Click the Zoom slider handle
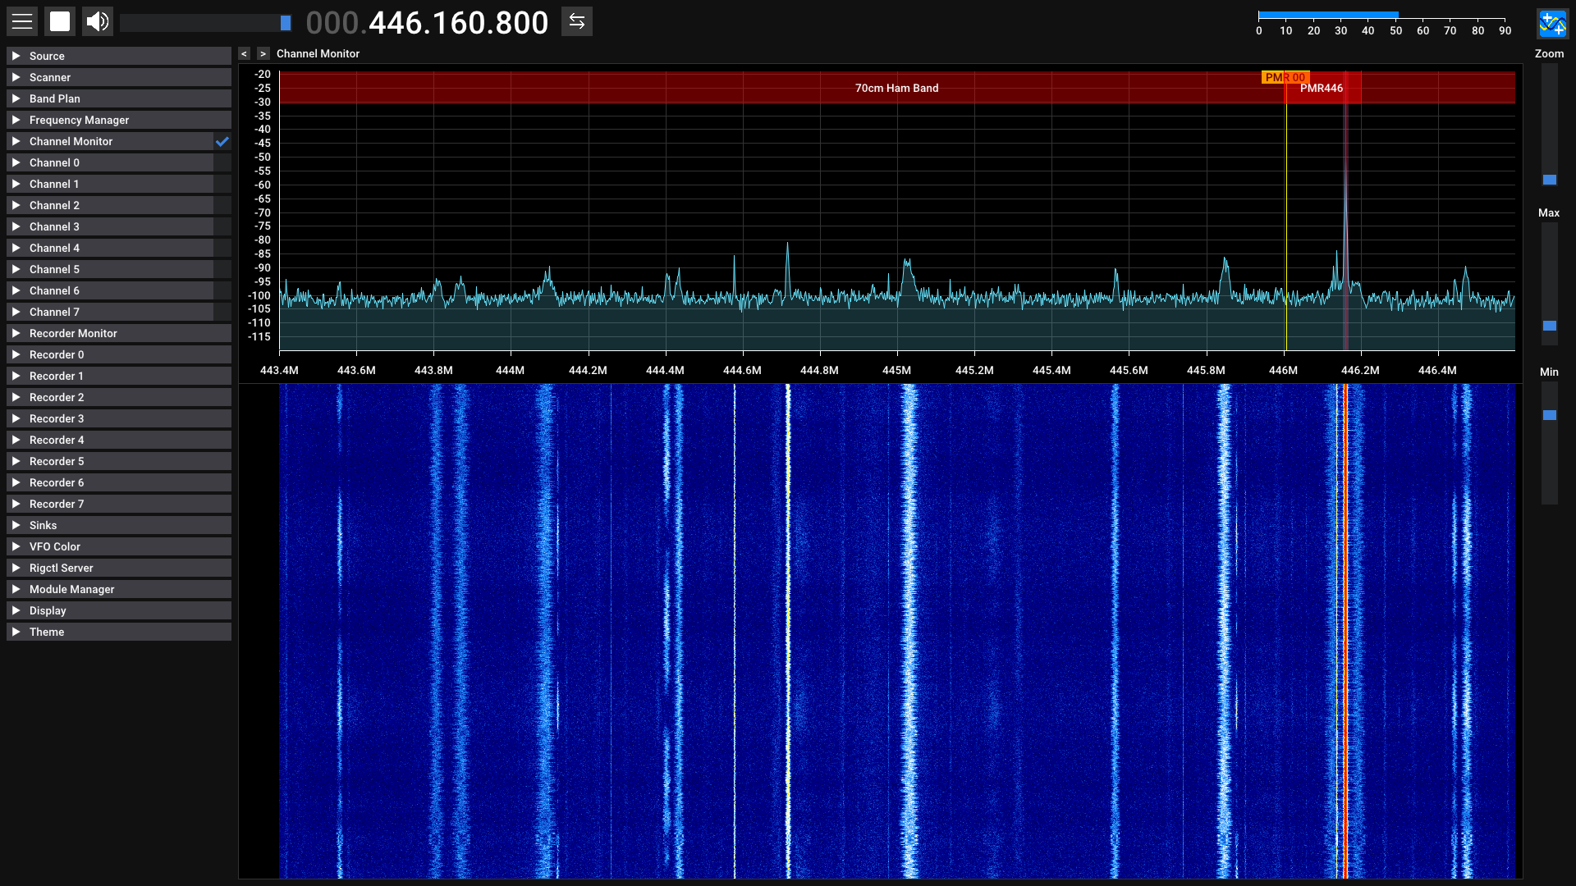The width and height of the screenshot is (1576, 886). click(1549, 180)
